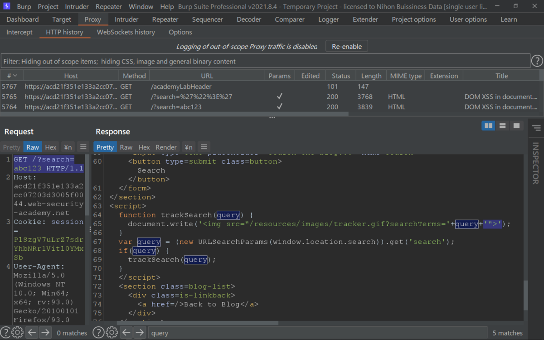Open request search help icon
Image resolution: width=544 pixels, height=340 pixels.
click(5, 332)
